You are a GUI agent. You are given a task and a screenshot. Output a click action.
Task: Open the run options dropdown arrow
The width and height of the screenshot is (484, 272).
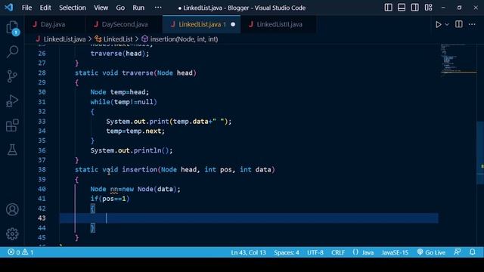447,24
